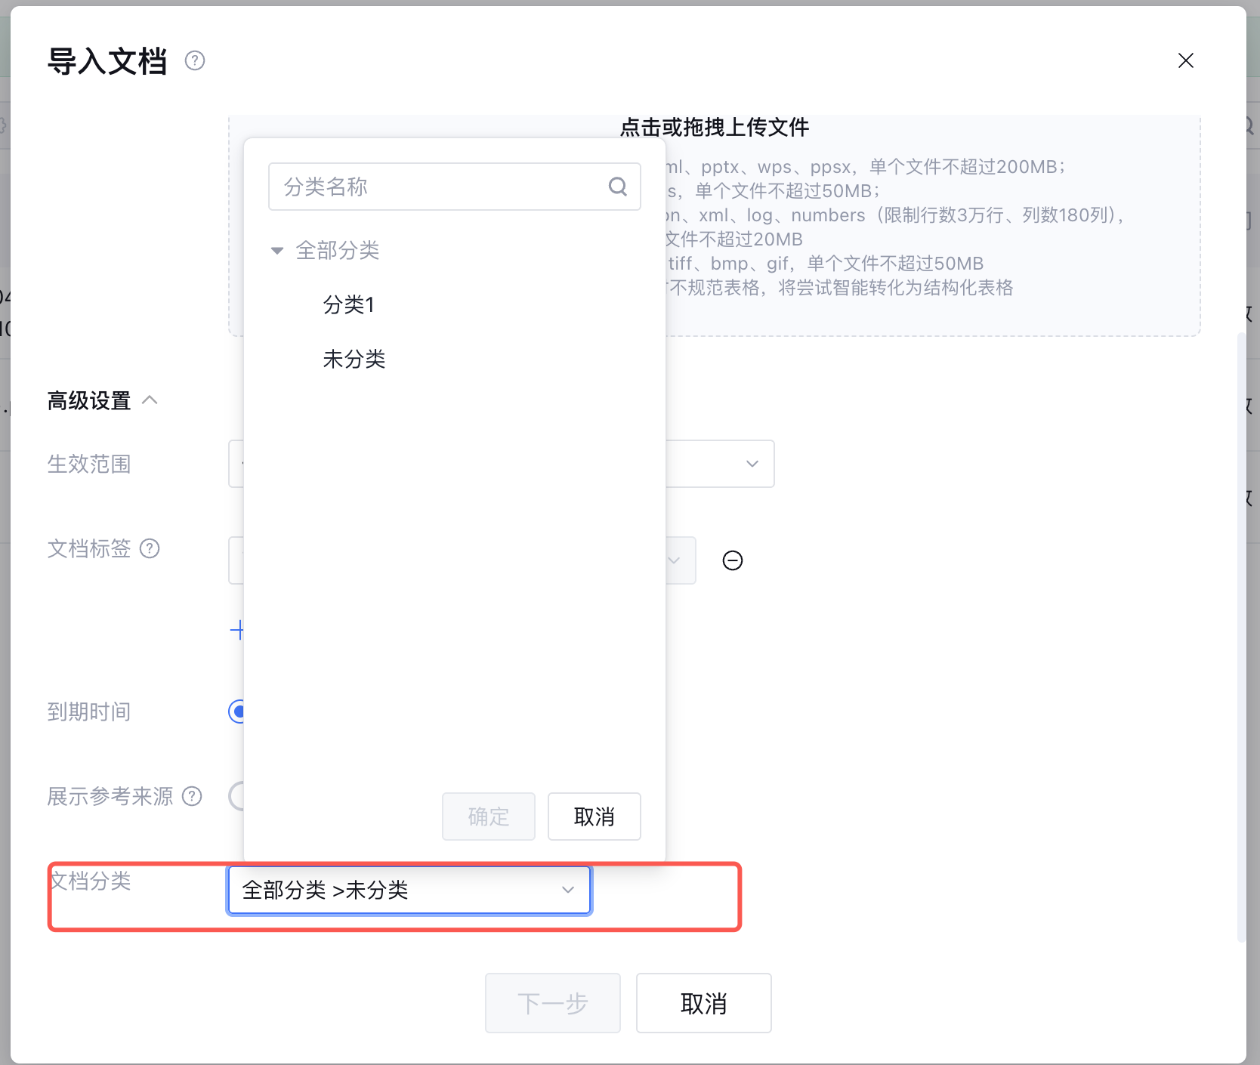Click 取消 at the bottom of dialog
The width and height of the screenshot is (1260, 1065).
(x=703, y=1003)
